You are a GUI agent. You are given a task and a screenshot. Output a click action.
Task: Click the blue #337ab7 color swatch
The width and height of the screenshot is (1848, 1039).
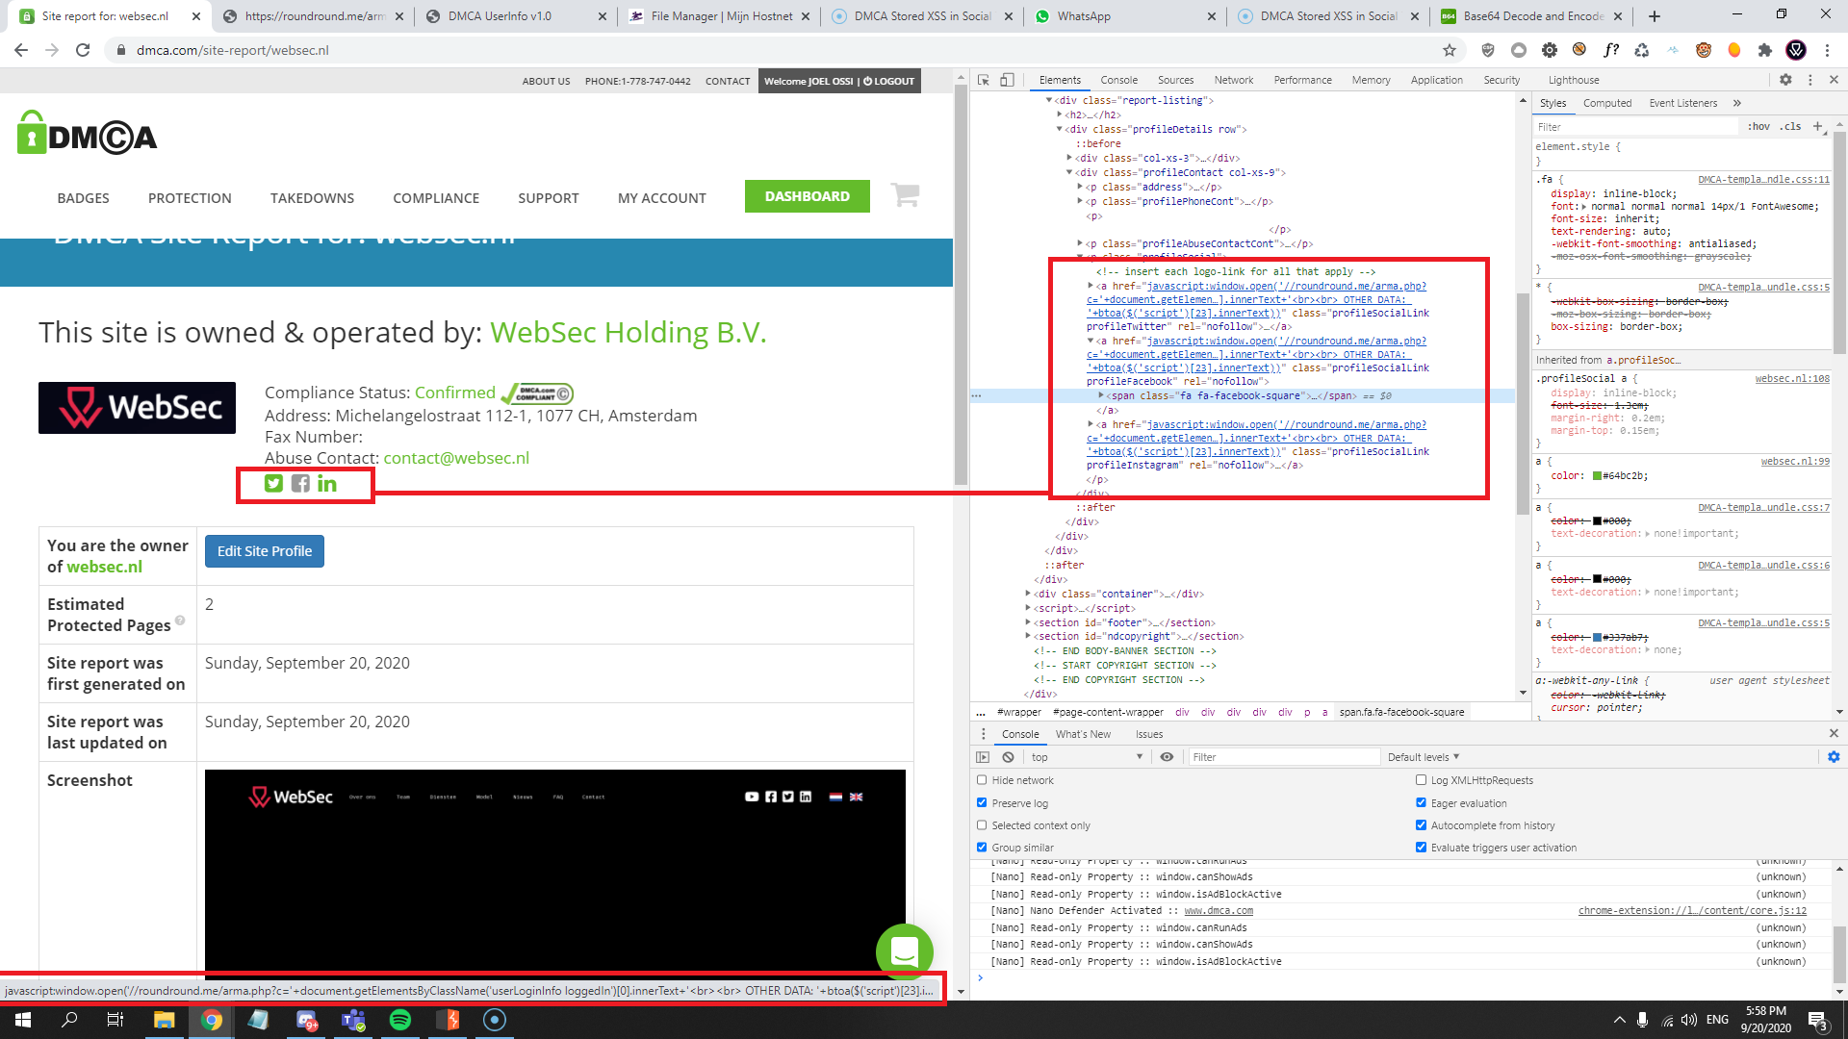(x=1598, y=637)
